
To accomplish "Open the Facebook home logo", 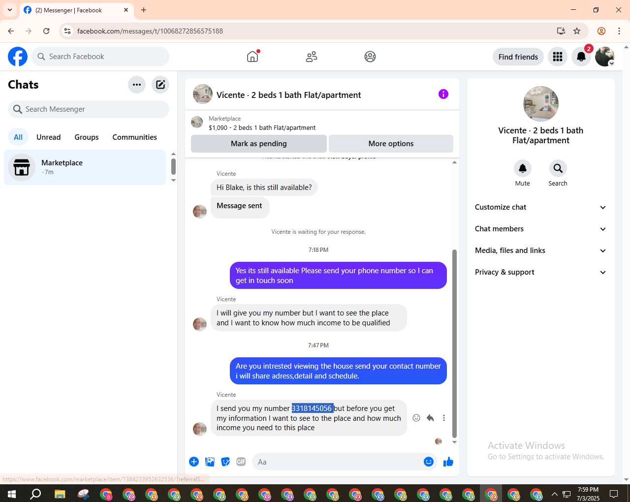I will [x=18, y=57].
